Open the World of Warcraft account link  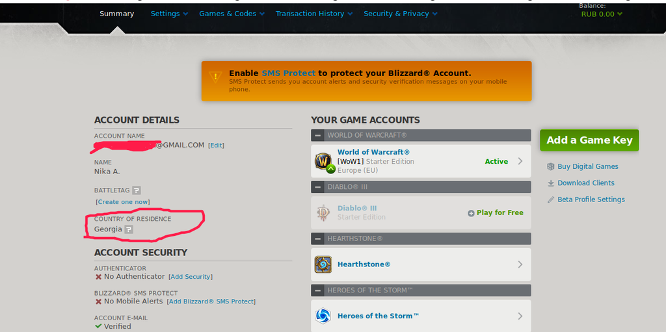tap(373, 152)
